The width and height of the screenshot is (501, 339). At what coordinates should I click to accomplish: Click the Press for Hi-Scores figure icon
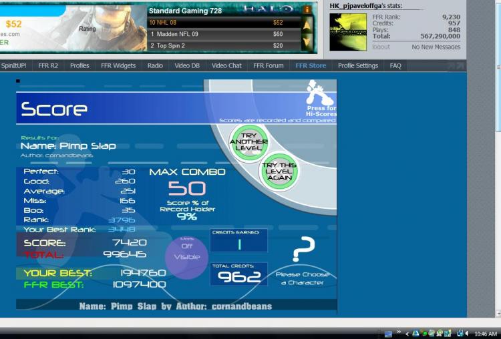(319, 92)
